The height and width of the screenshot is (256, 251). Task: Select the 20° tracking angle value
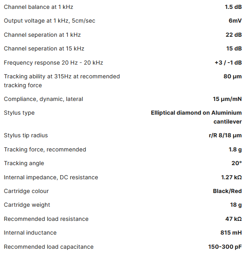coord(236,163)
